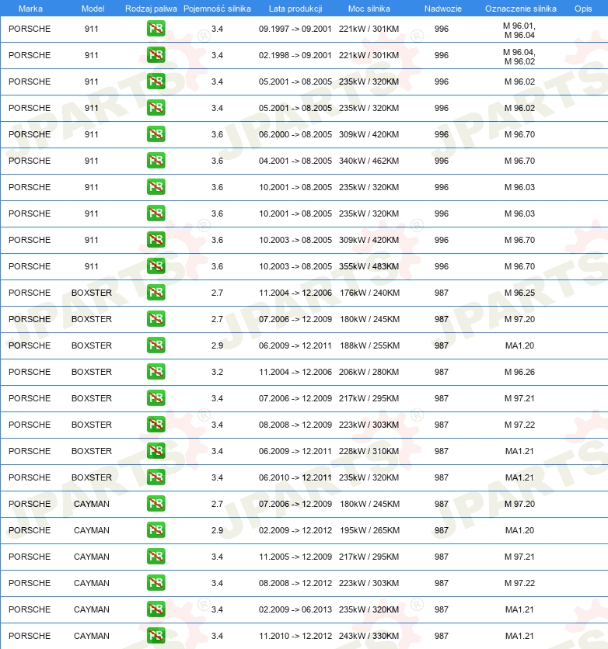Select the '3.2' engine capacity cell
This screenshot has width=608, height=649.
coord(217,372)
